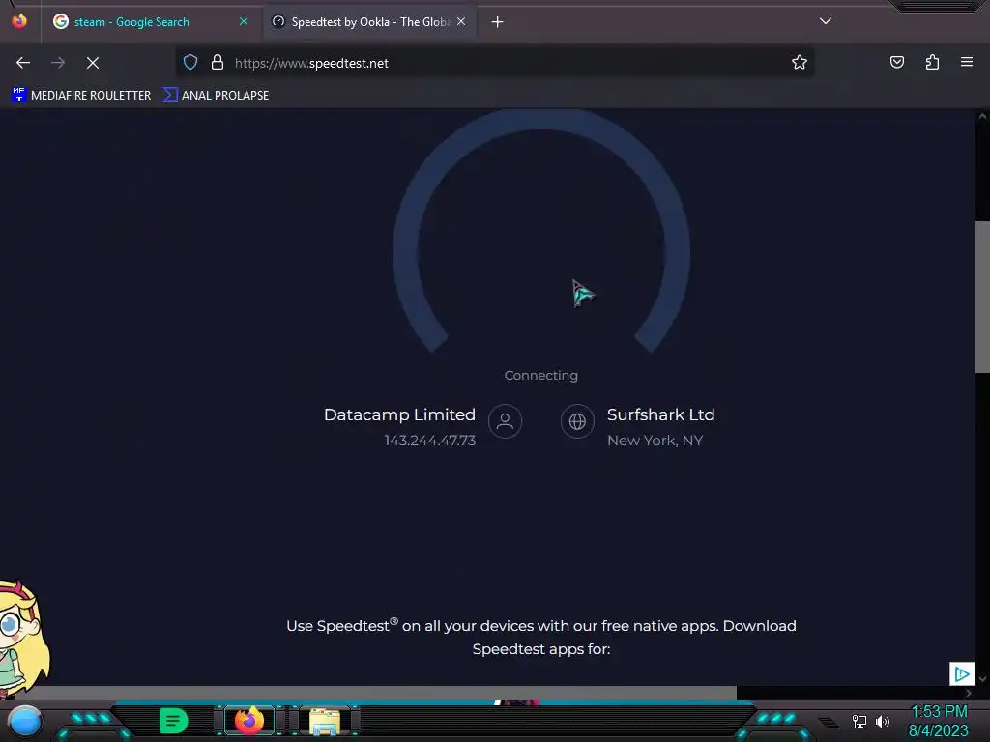Click the forward navigation arrow

point(58,63)
